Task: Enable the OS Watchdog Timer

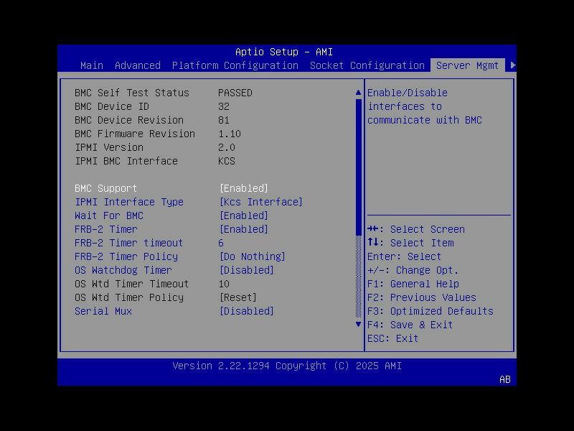Action: [x=247, y=270]
